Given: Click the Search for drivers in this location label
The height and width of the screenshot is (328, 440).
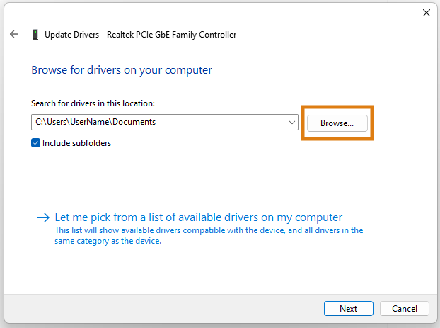Looking at the screenshot, I should pos(93,103).
